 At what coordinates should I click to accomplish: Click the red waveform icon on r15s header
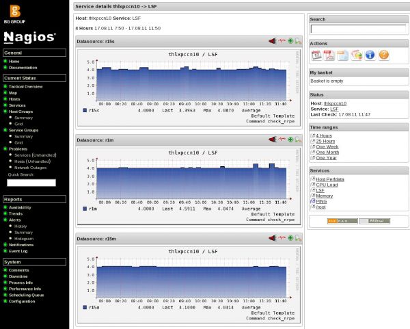[x=282, y=42]
